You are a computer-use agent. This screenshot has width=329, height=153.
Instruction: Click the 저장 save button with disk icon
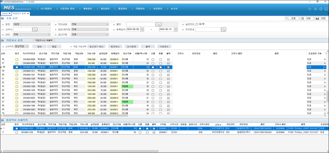[x=321, y=19]
